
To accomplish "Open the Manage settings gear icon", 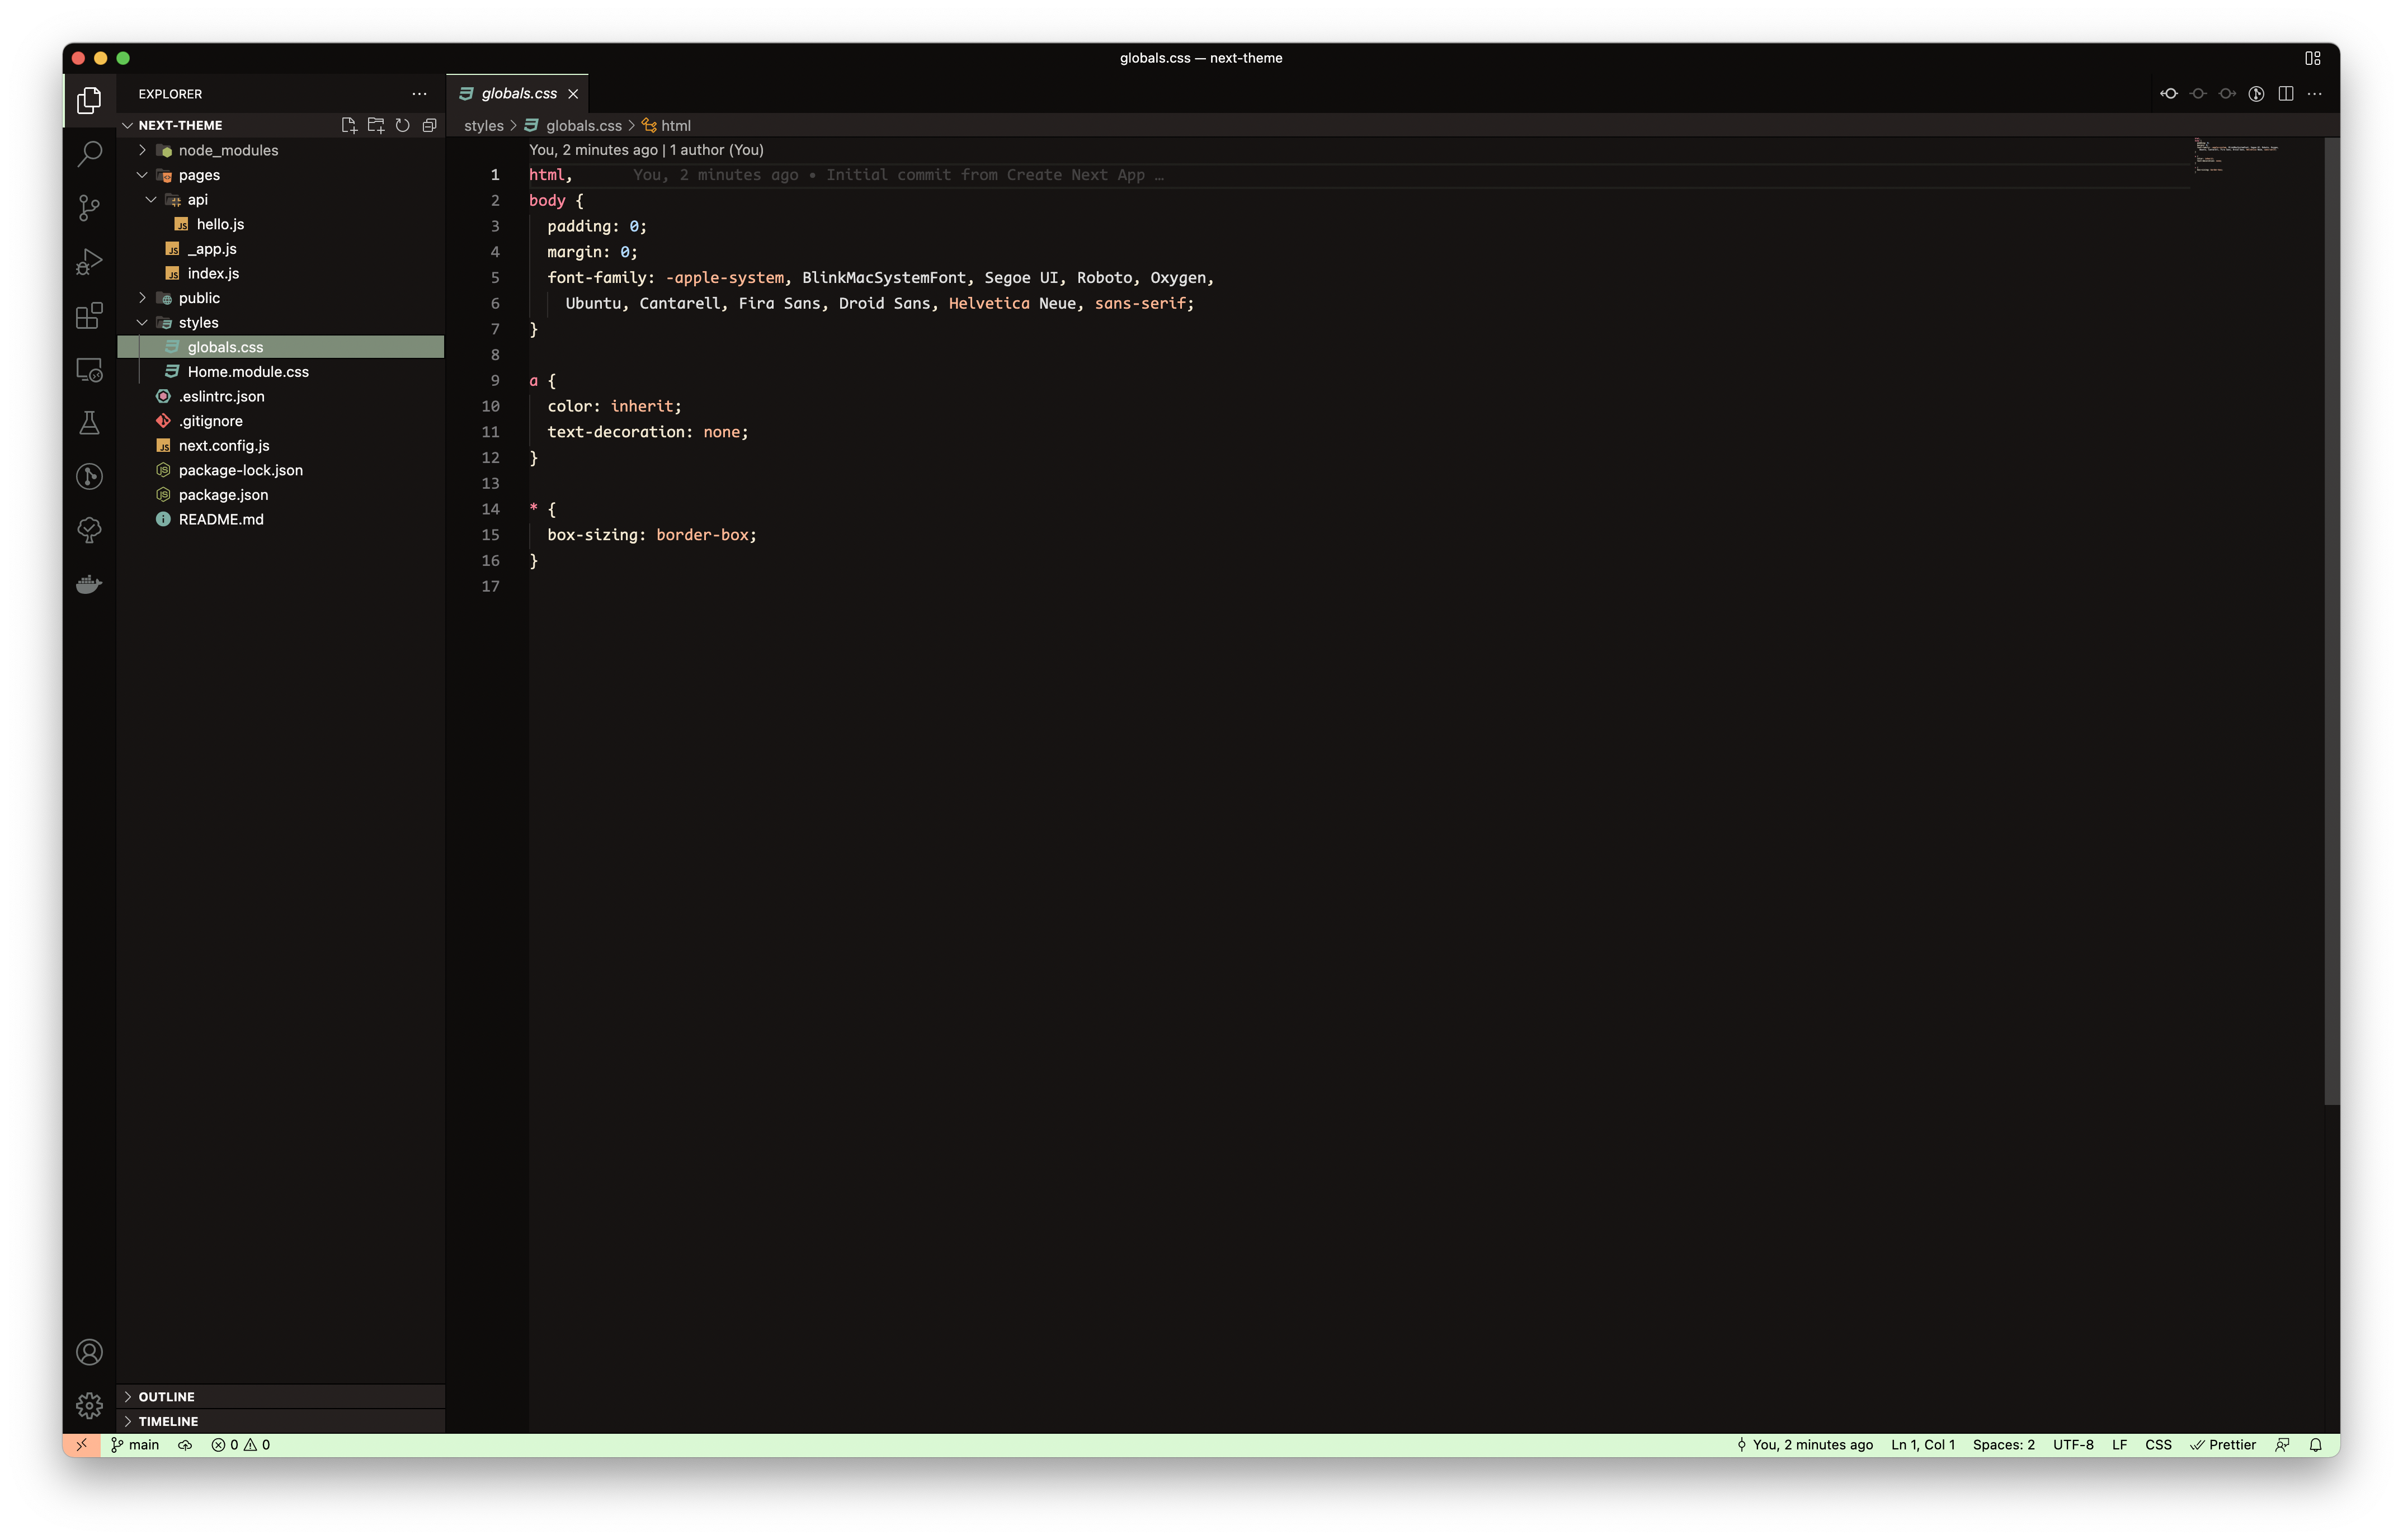I will (x=89, y=1405).
